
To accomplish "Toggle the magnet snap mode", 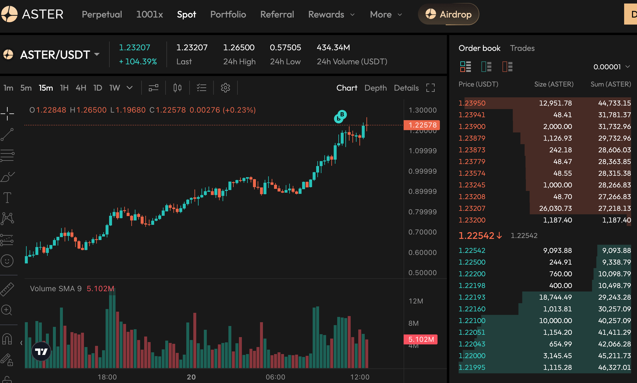I will [x=7, y=339].
